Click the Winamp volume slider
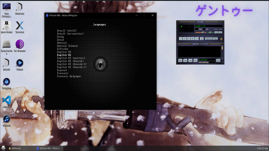The image size is (269, 151). (x=201, y=32)
